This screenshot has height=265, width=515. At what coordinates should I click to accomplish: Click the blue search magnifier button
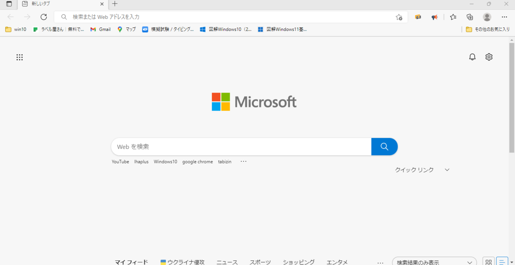(385, 147)
